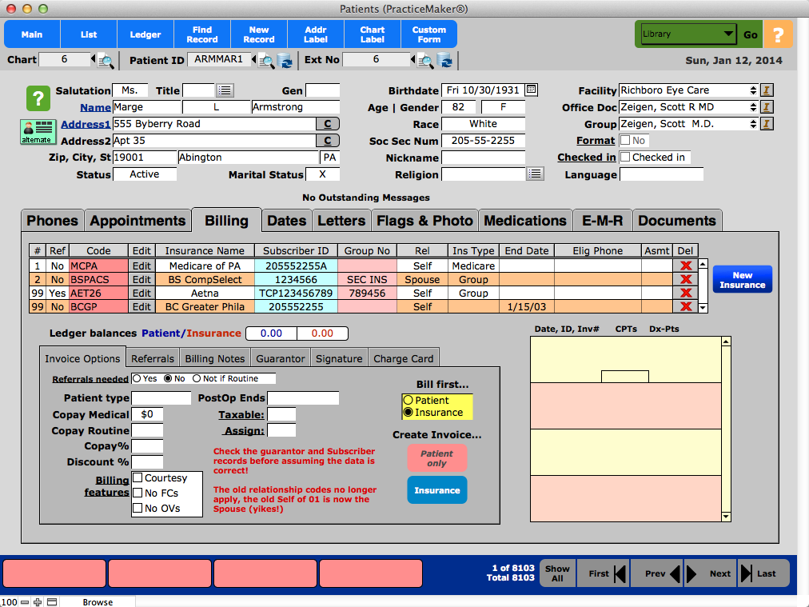Toggle the Format No checkbox

pyautogui.click(x=625, y=141)
